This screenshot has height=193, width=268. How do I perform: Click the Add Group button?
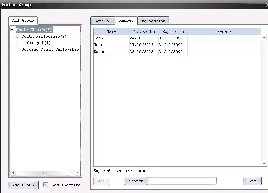[x=23, y=185]
